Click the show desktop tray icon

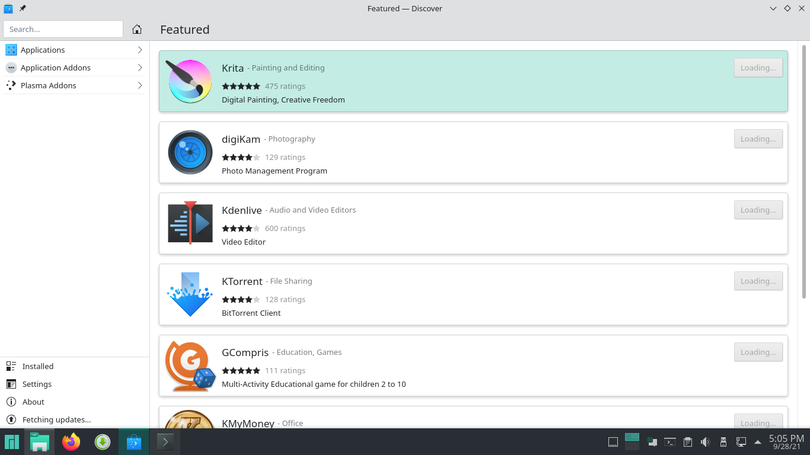click(x=613, y=442)
